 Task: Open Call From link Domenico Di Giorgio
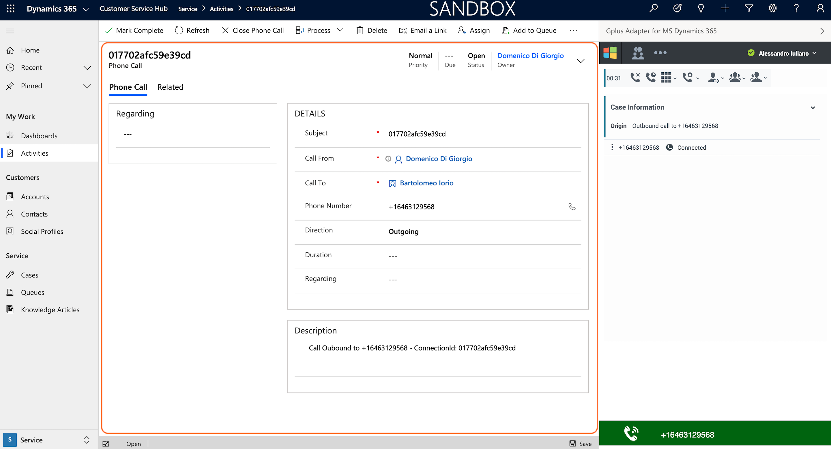tap(439, 159)
